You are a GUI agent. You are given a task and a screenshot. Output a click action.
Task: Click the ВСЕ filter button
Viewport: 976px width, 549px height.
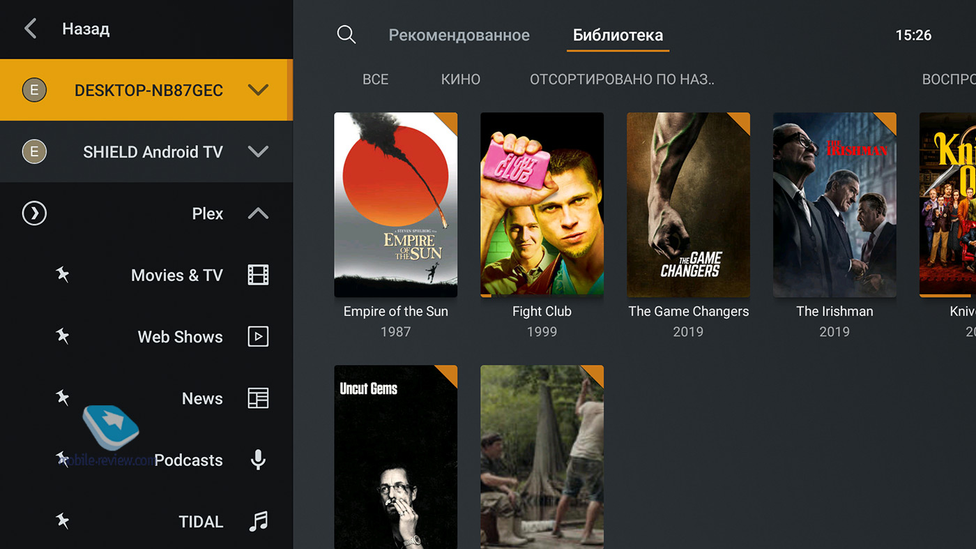[x=375, y=80]
